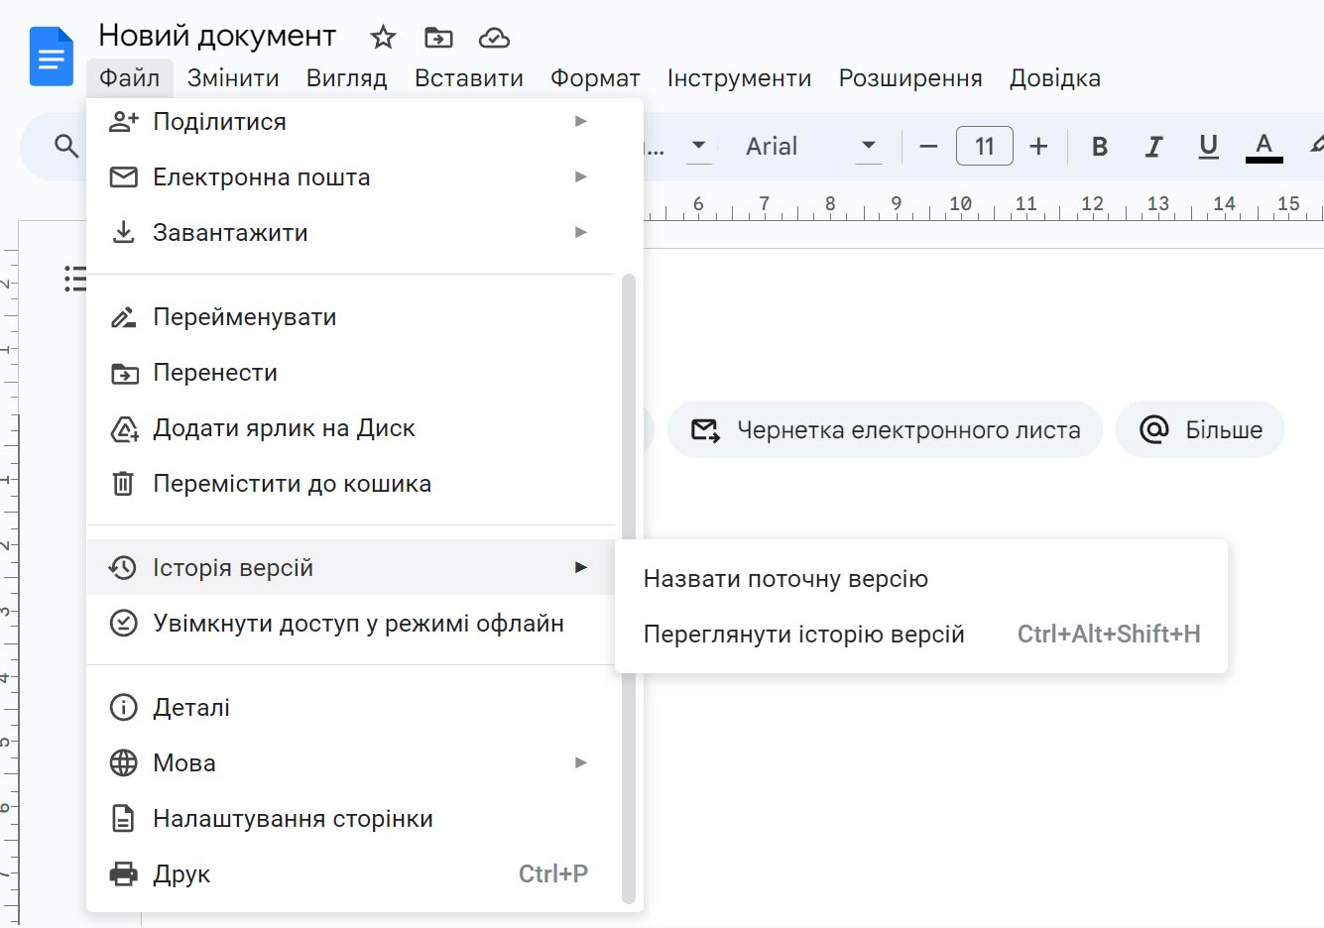Star the document with the star icon
This screenshot has width=1324, height=928.
click(383, 38)
